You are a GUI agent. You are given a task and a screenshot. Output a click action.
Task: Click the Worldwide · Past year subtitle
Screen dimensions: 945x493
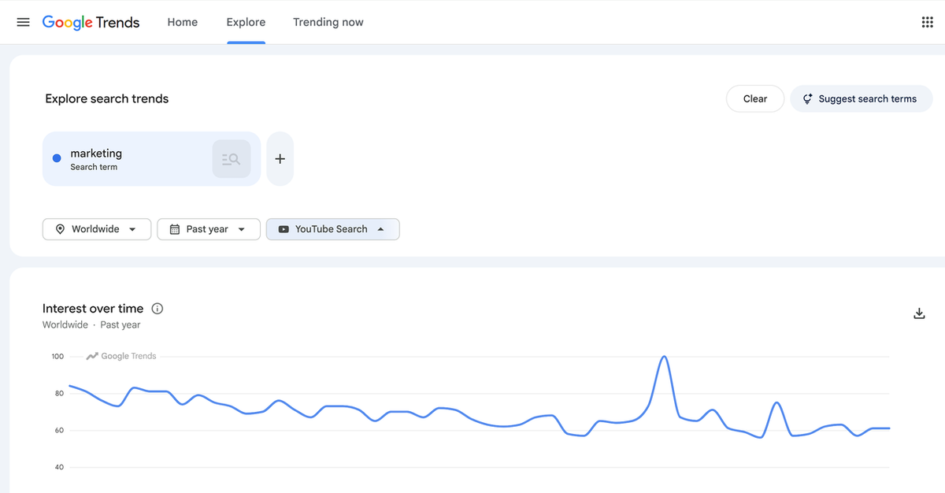coord(91,324)
